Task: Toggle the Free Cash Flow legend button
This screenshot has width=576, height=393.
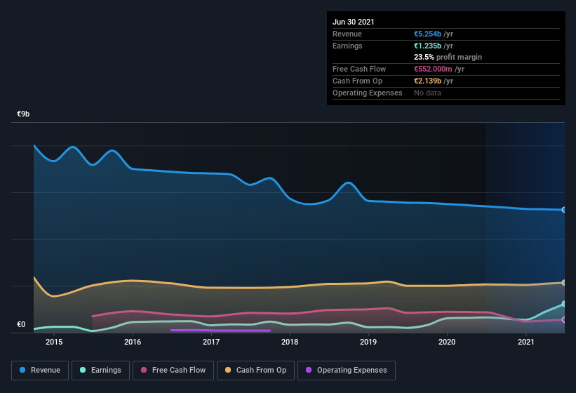Action: coord(173,371)
